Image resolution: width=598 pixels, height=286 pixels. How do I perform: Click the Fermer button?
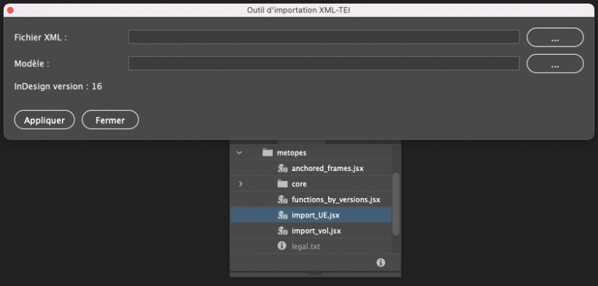(110, 120)
